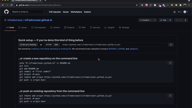This screenshot has width=192, height=108.
Task: Open the notifications bell
Action: click(175, 12)
